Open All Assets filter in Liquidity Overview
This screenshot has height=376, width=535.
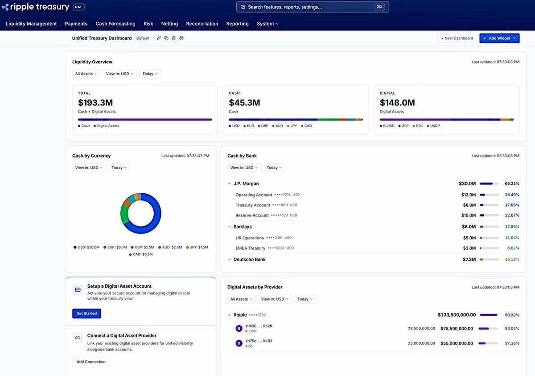[x=86, y=74]
